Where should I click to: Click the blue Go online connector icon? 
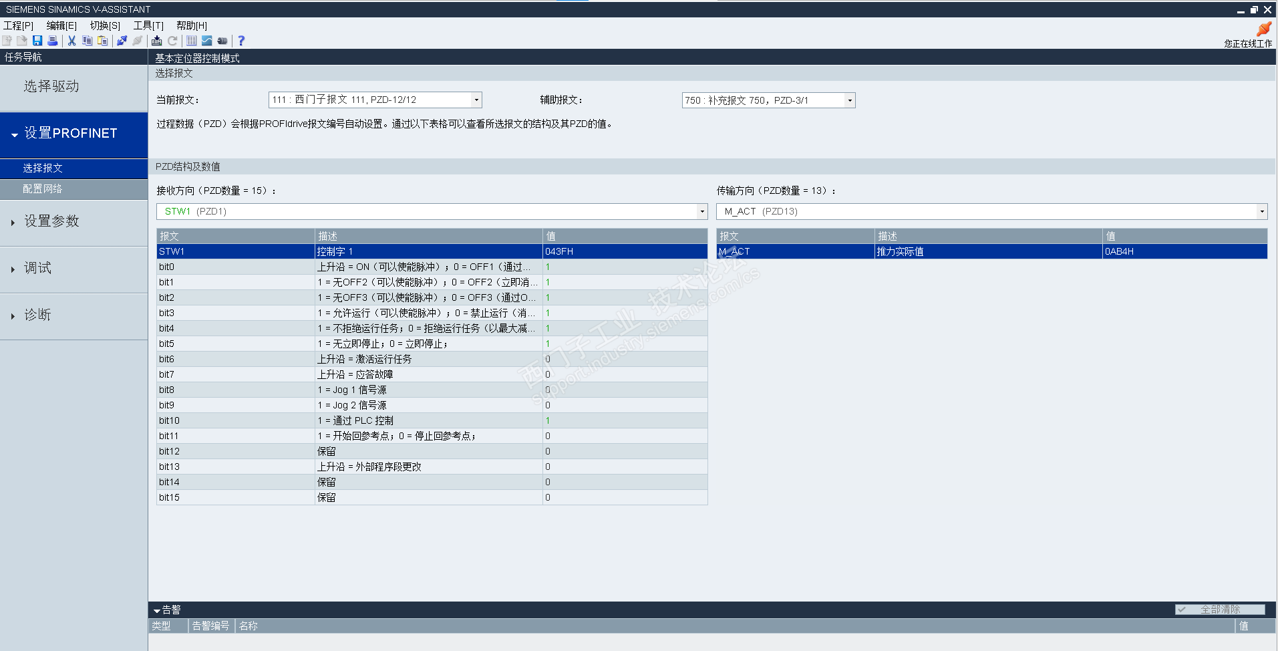tap(122, 41)
